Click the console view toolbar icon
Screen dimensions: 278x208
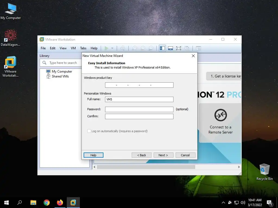tap(198, 48)
